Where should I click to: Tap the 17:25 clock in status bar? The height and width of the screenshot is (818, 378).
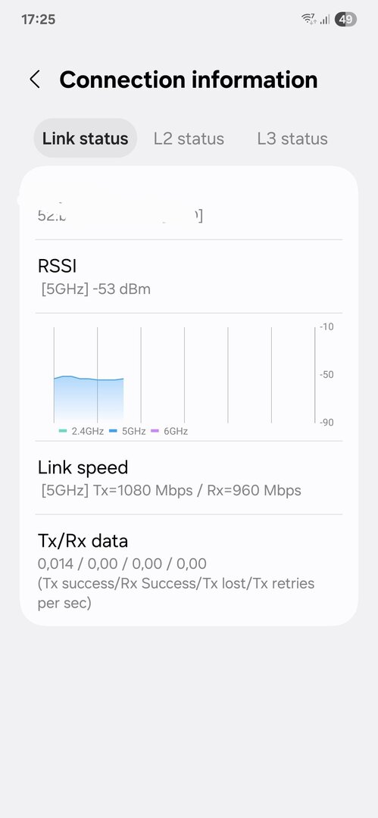click(38, 20)
